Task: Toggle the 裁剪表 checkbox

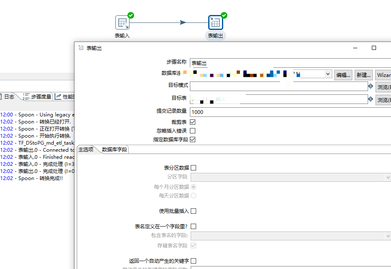Action: [x=192, y=122]
